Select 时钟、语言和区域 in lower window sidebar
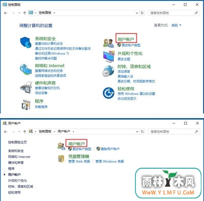This screenshot has height=201, width=204. click(x=20, y=187)
